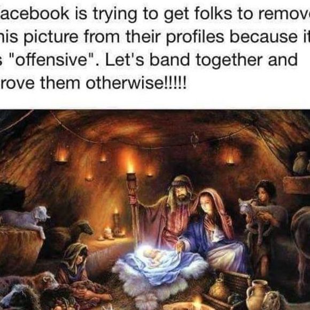Click the text "prove them otherwise!!!!!"

[x=93, y=83]
